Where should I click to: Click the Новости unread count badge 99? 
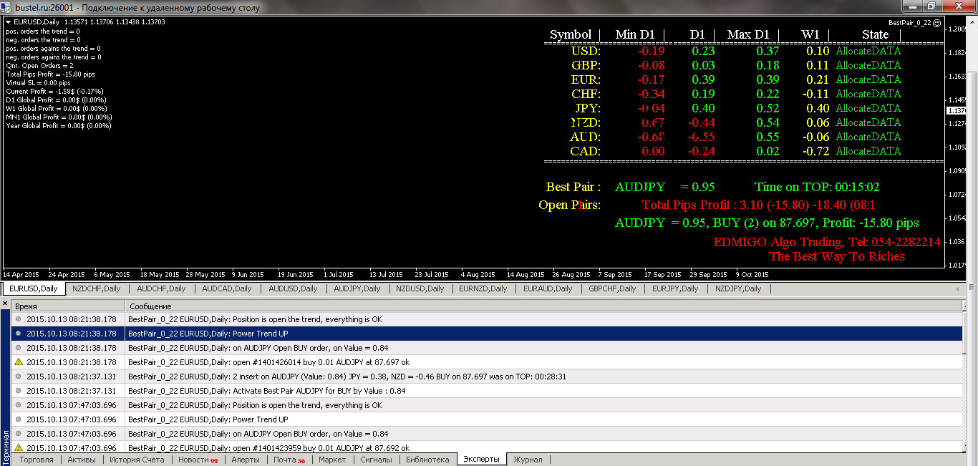point(214,460)
